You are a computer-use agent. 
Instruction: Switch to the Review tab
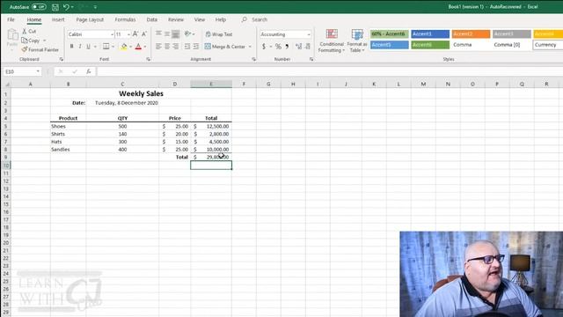coord(176,19)
